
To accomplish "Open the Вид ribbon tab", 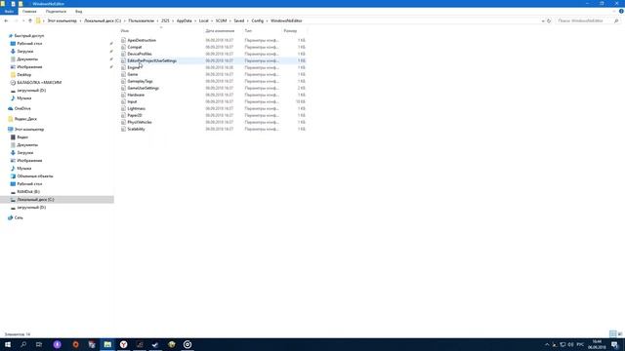I will point(78,12).
